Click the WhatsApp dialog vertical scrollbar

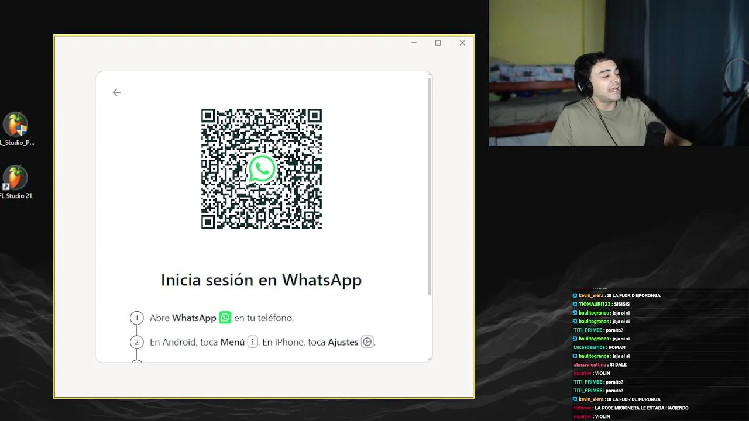[430, 186]
